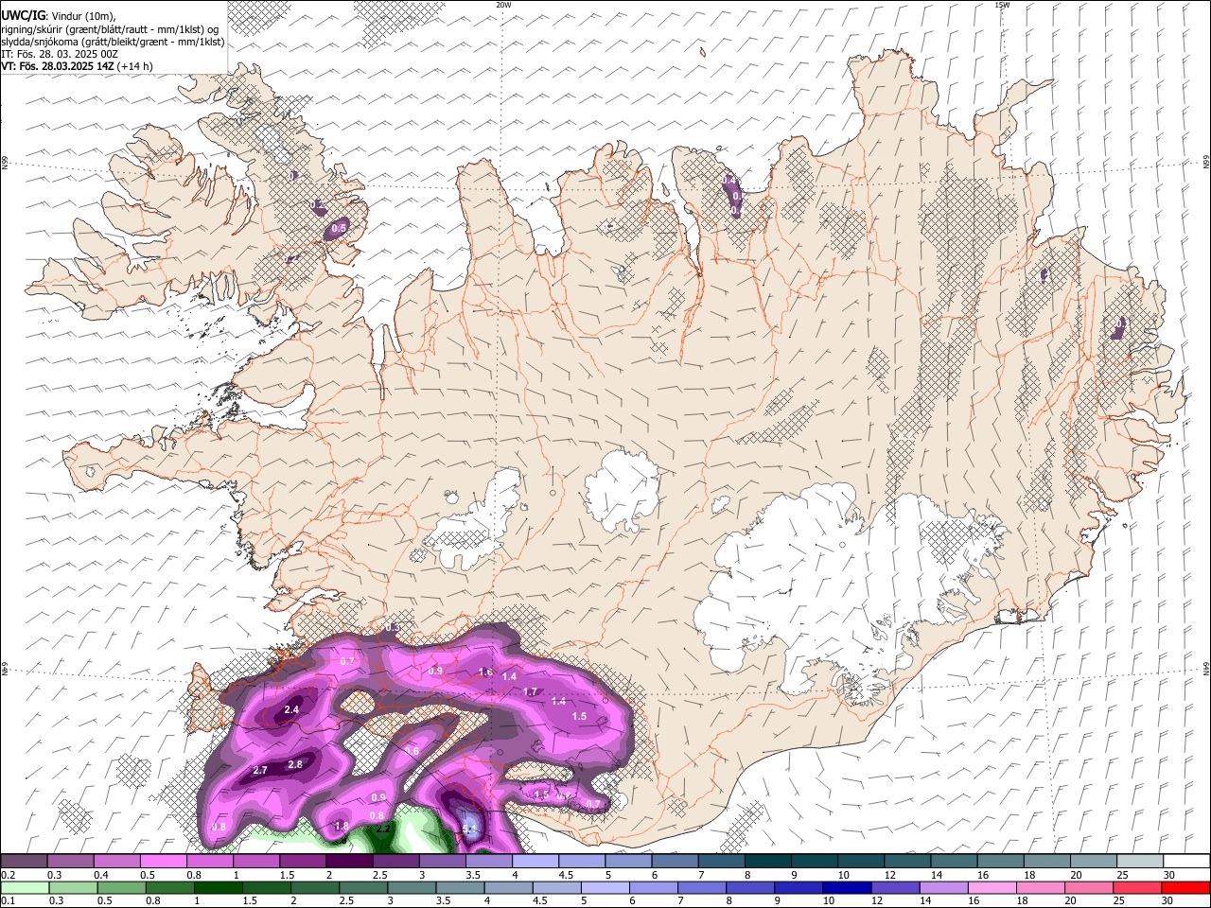
Task: Click the '25' label in lower legend row
Action: coord(1121,901)
